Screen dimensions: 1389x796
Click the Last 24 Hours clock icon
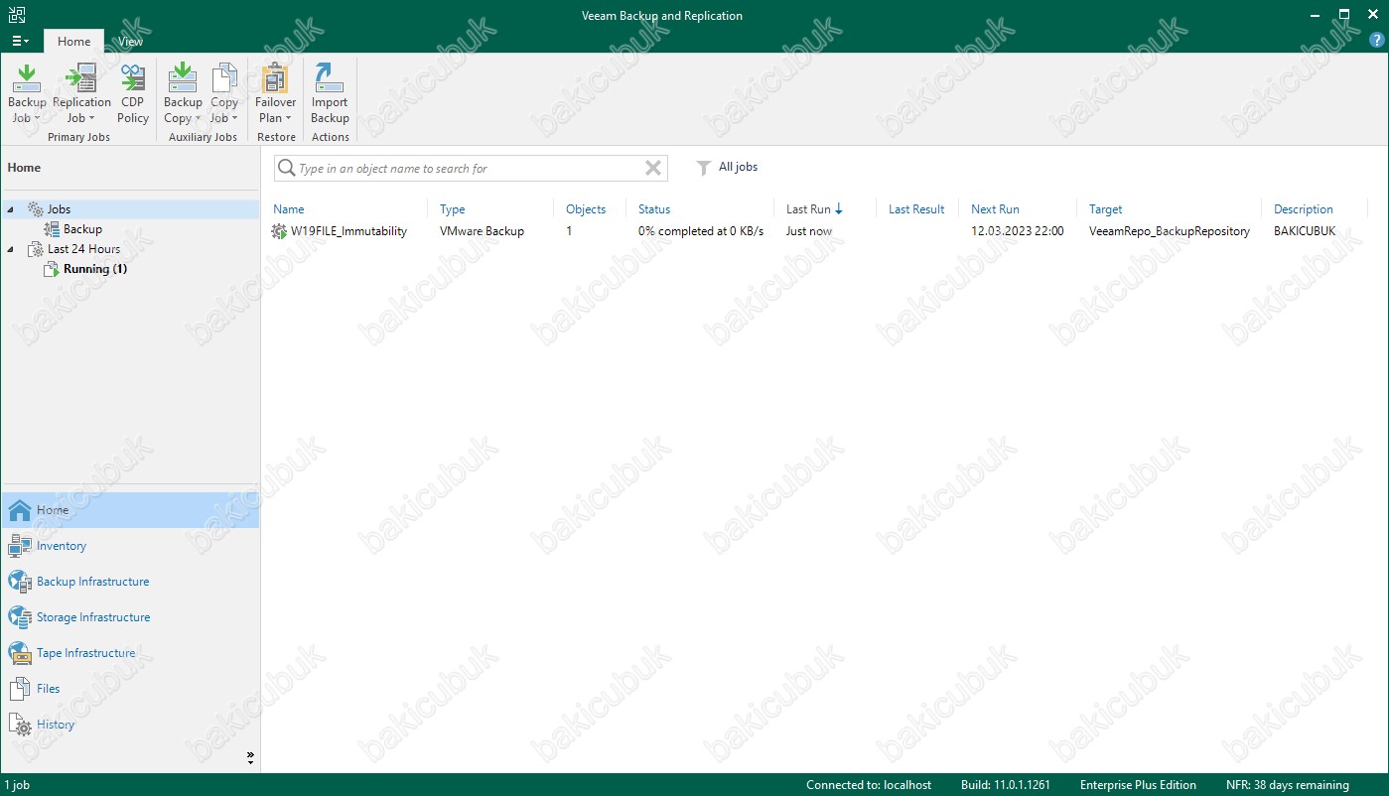pyautogui.click(x=35, y=249)
